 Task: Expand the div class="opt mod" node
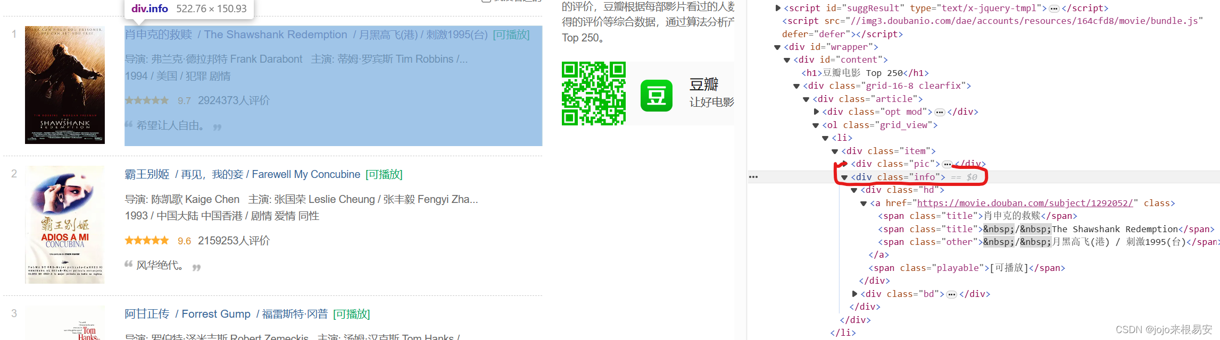tap(816, 112)
